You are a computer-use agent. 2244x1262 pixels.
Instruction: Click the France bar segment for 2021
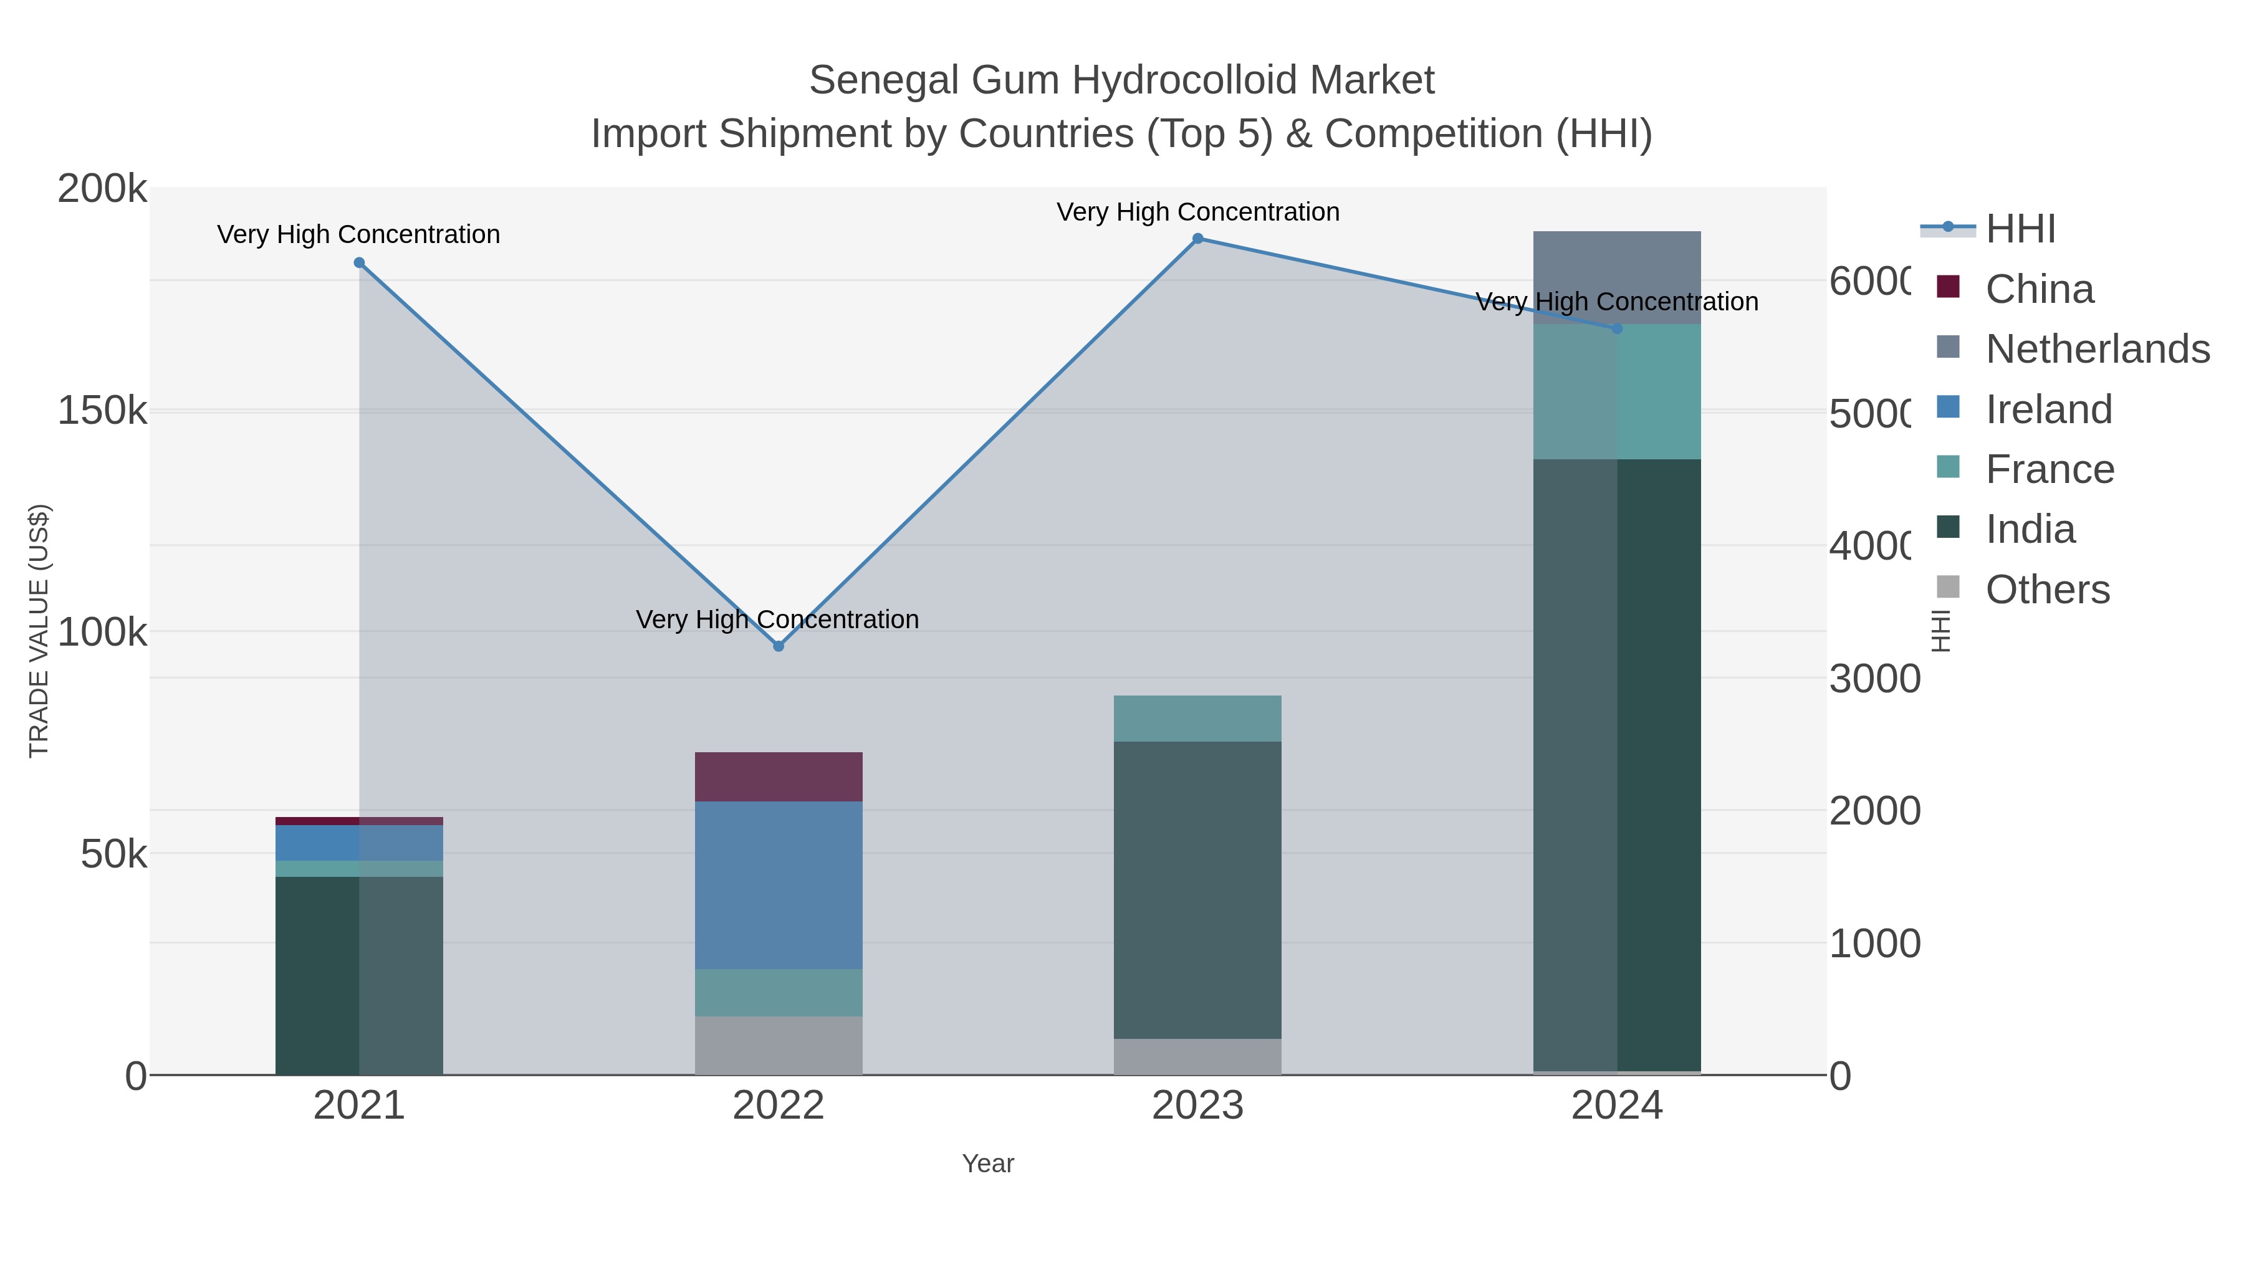(x=359, y=869)
